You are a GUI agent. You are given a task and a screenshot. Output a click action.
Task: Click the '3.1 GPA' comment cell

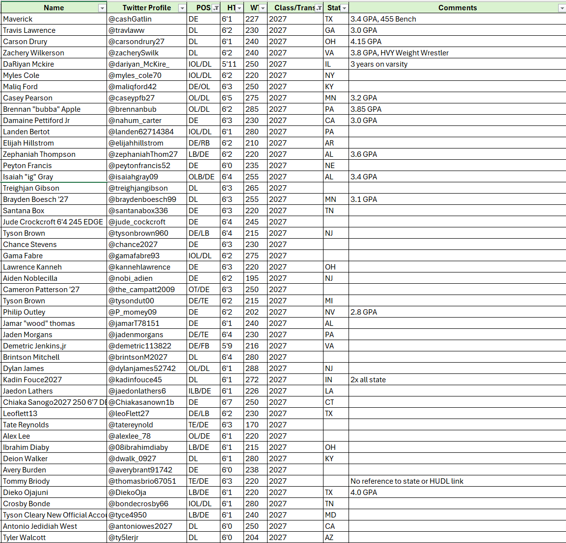(x=458, y=199)
